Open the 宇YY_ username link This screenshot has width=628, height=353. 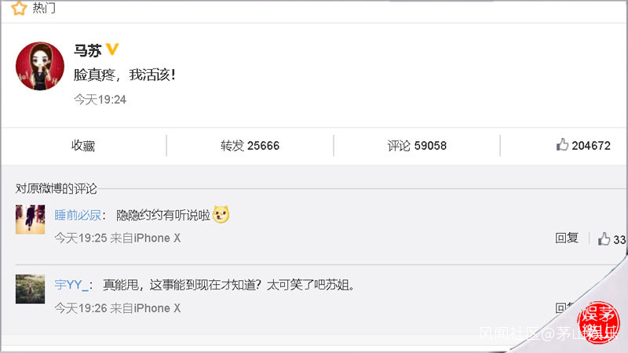pos(71,285)
